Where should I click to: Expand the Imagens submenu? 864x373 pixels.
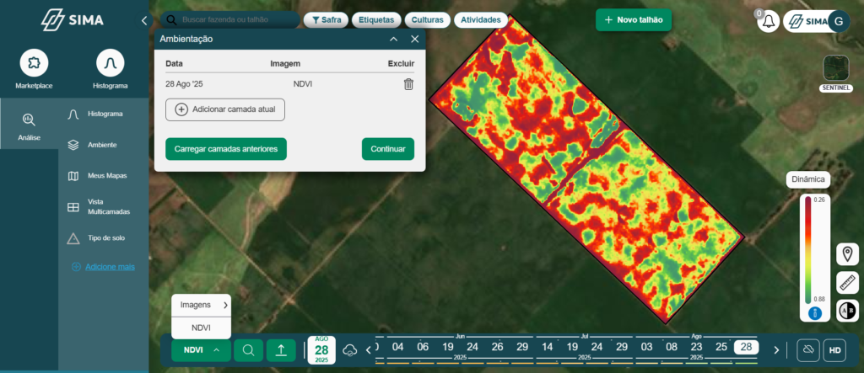point(201,305)
